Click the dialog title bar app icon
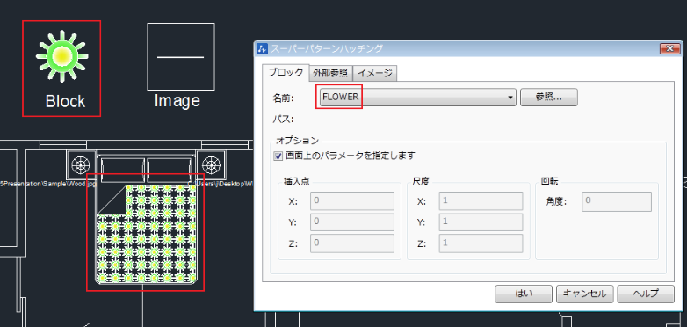Screen dimensions: 687x327 point(262,48)
